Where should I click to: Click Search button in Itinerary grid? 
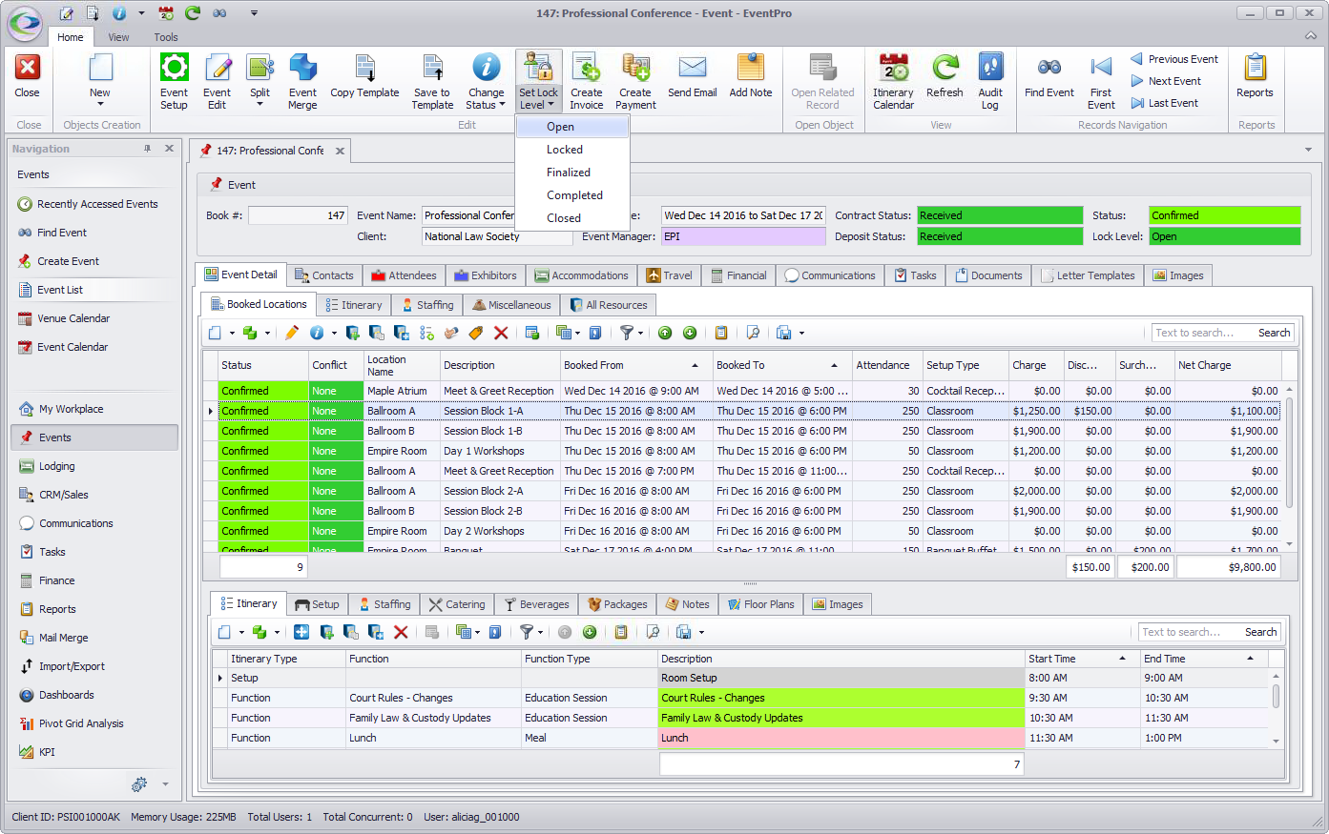(x=1260, y=632)
